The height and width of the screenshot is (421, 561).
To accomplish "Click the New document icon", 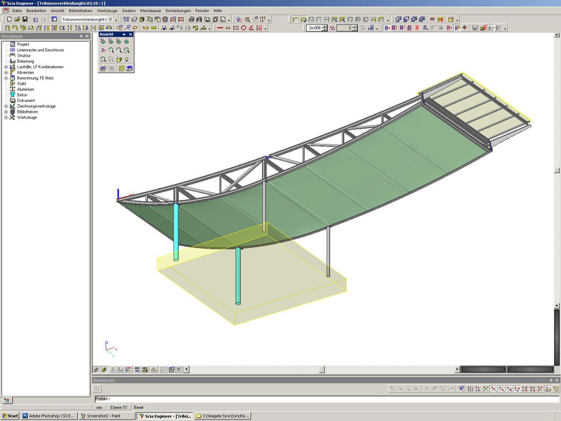I will [9, 19].
